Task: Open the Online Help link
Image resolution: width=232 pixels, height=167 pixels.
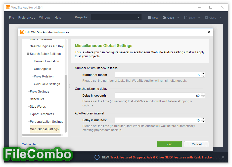Action: point(30,144)
